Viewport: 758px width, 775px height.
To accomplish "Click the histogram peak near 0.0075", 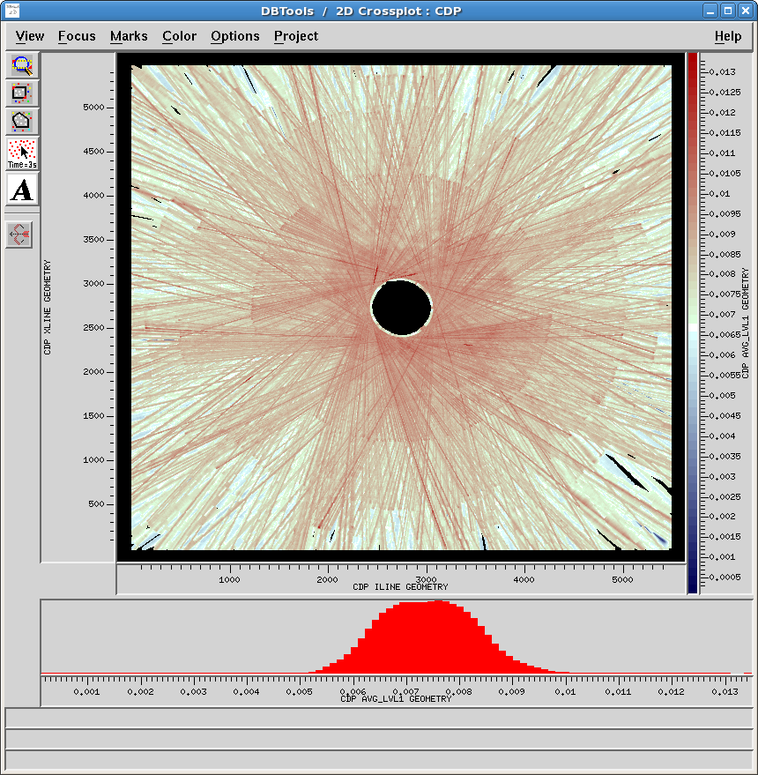I will [439, 637].
